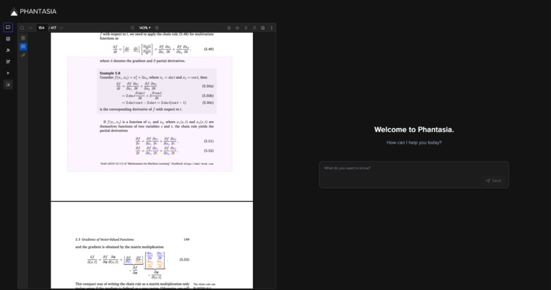The height and width of the screenshot is (290, 551).
Task: Click the highlighted arrow-in-square sidebar icon
Action: tap(8, 85)
